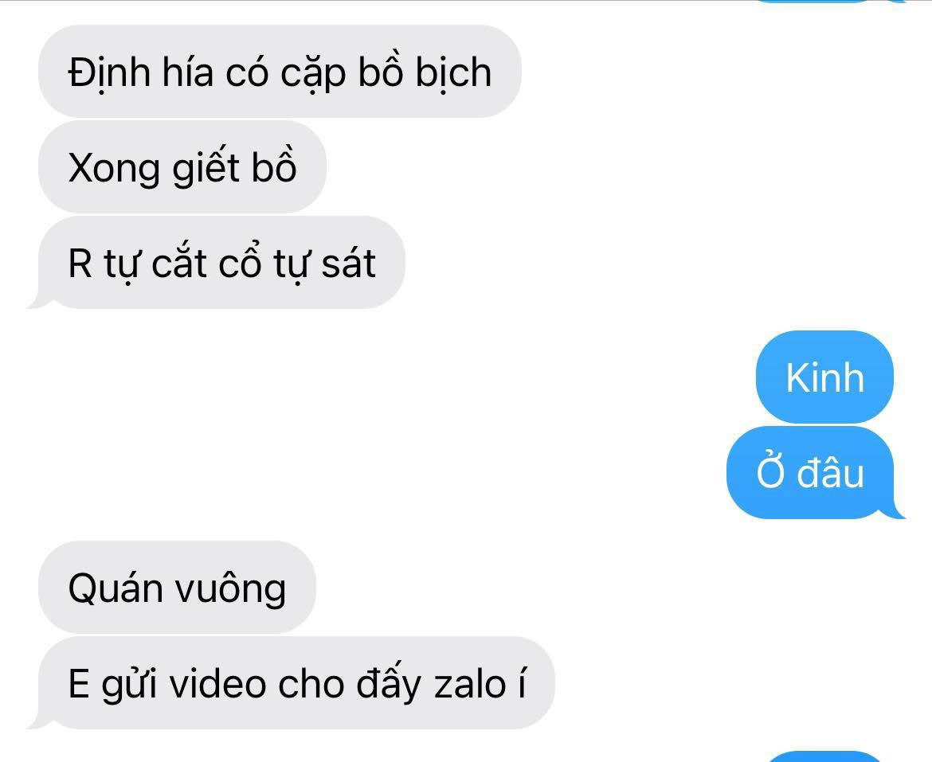Click the word "sát" in third message
Screen dimensions: 932x762
coord(348,264)
